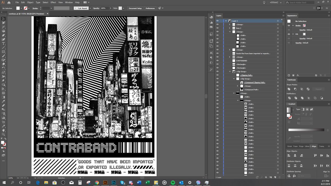Click the Preferences button
Viewport: 331px width, 186px height.
tap(150, 8)
